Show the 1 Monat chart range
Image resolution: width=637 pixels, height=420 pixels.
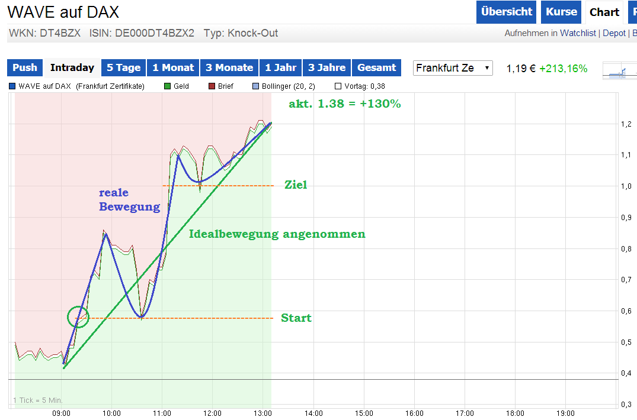(x=173, y=67)
